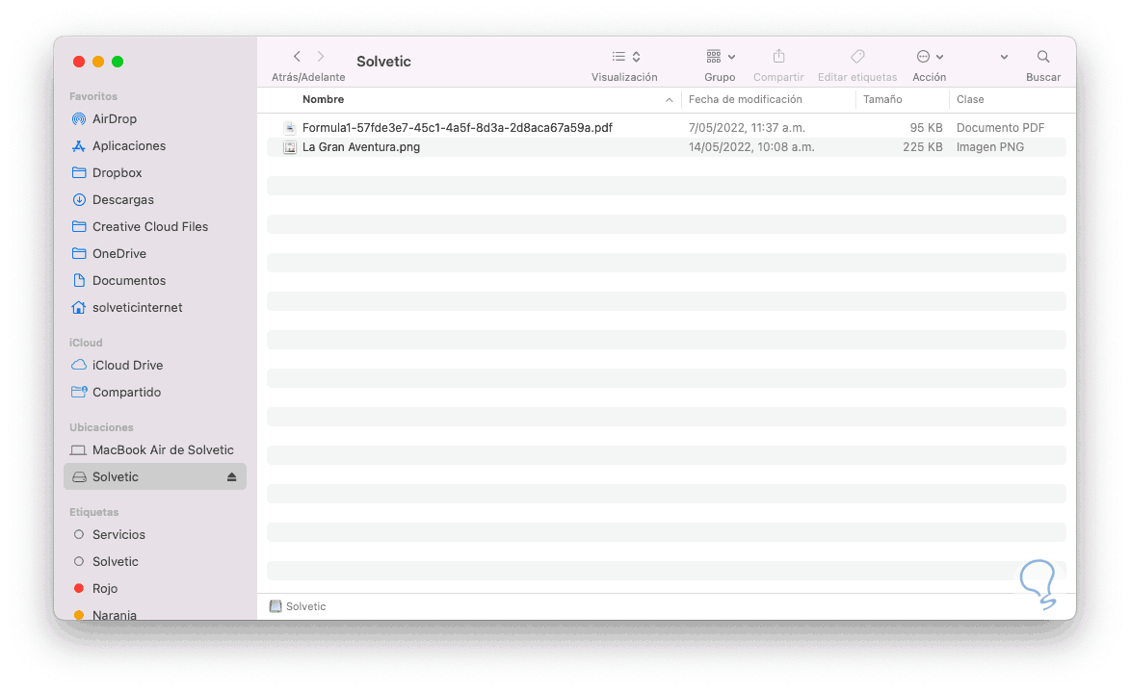Click the PDF file icon for Formula1
1130x691 pixels.
coord(290,128)
